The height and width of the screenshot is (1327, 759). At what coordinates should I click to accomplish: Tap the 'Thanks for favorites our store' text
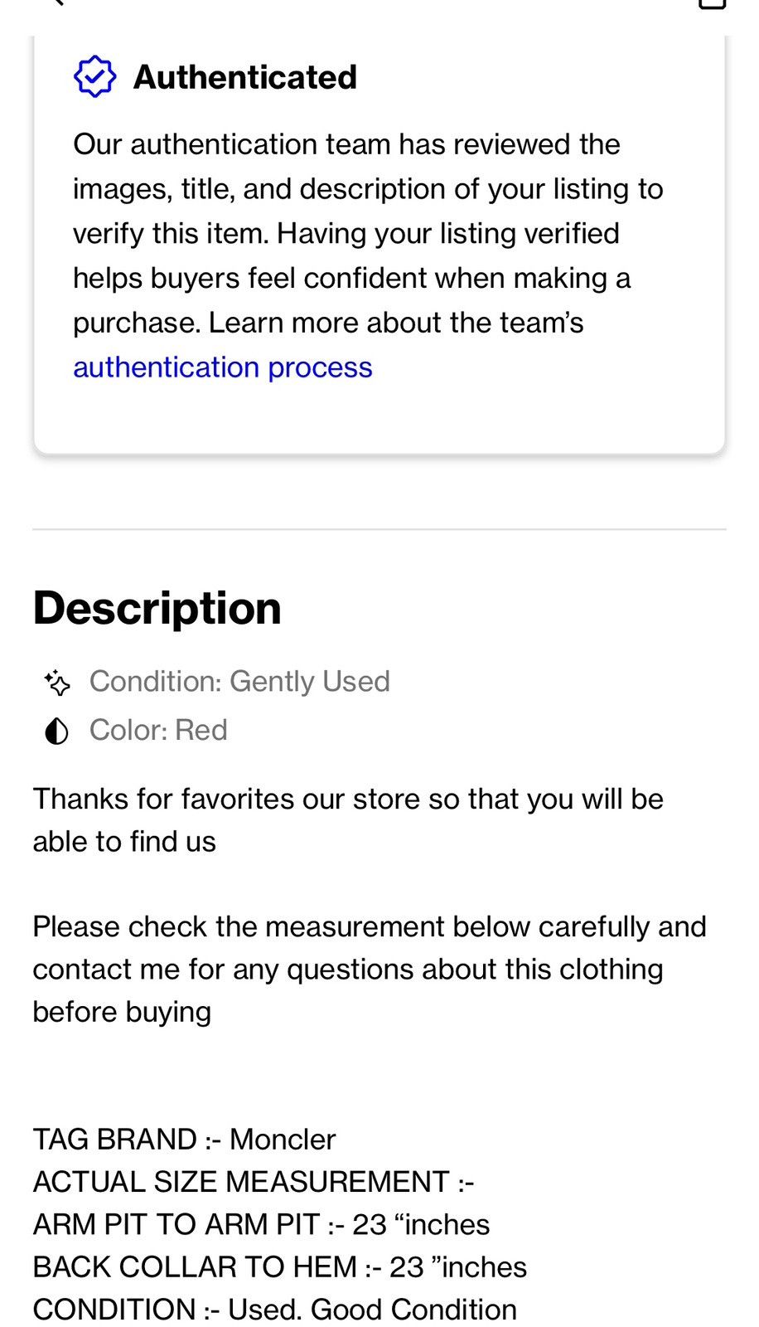click(x=348, y=820)
